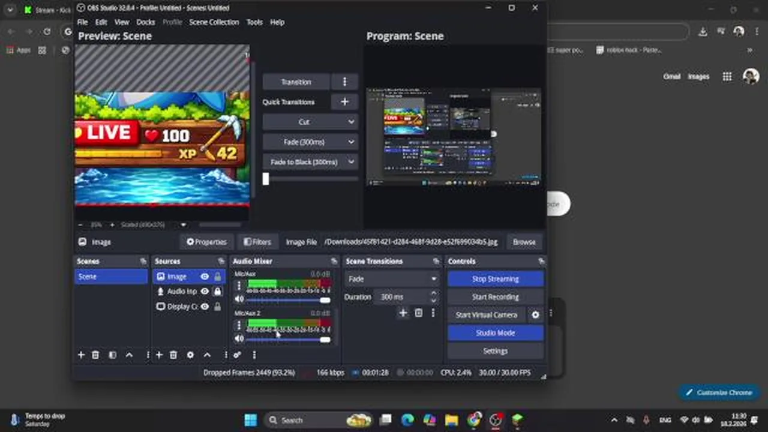
Task: Click Start Virtual Camera button
Action: [487, 315]
